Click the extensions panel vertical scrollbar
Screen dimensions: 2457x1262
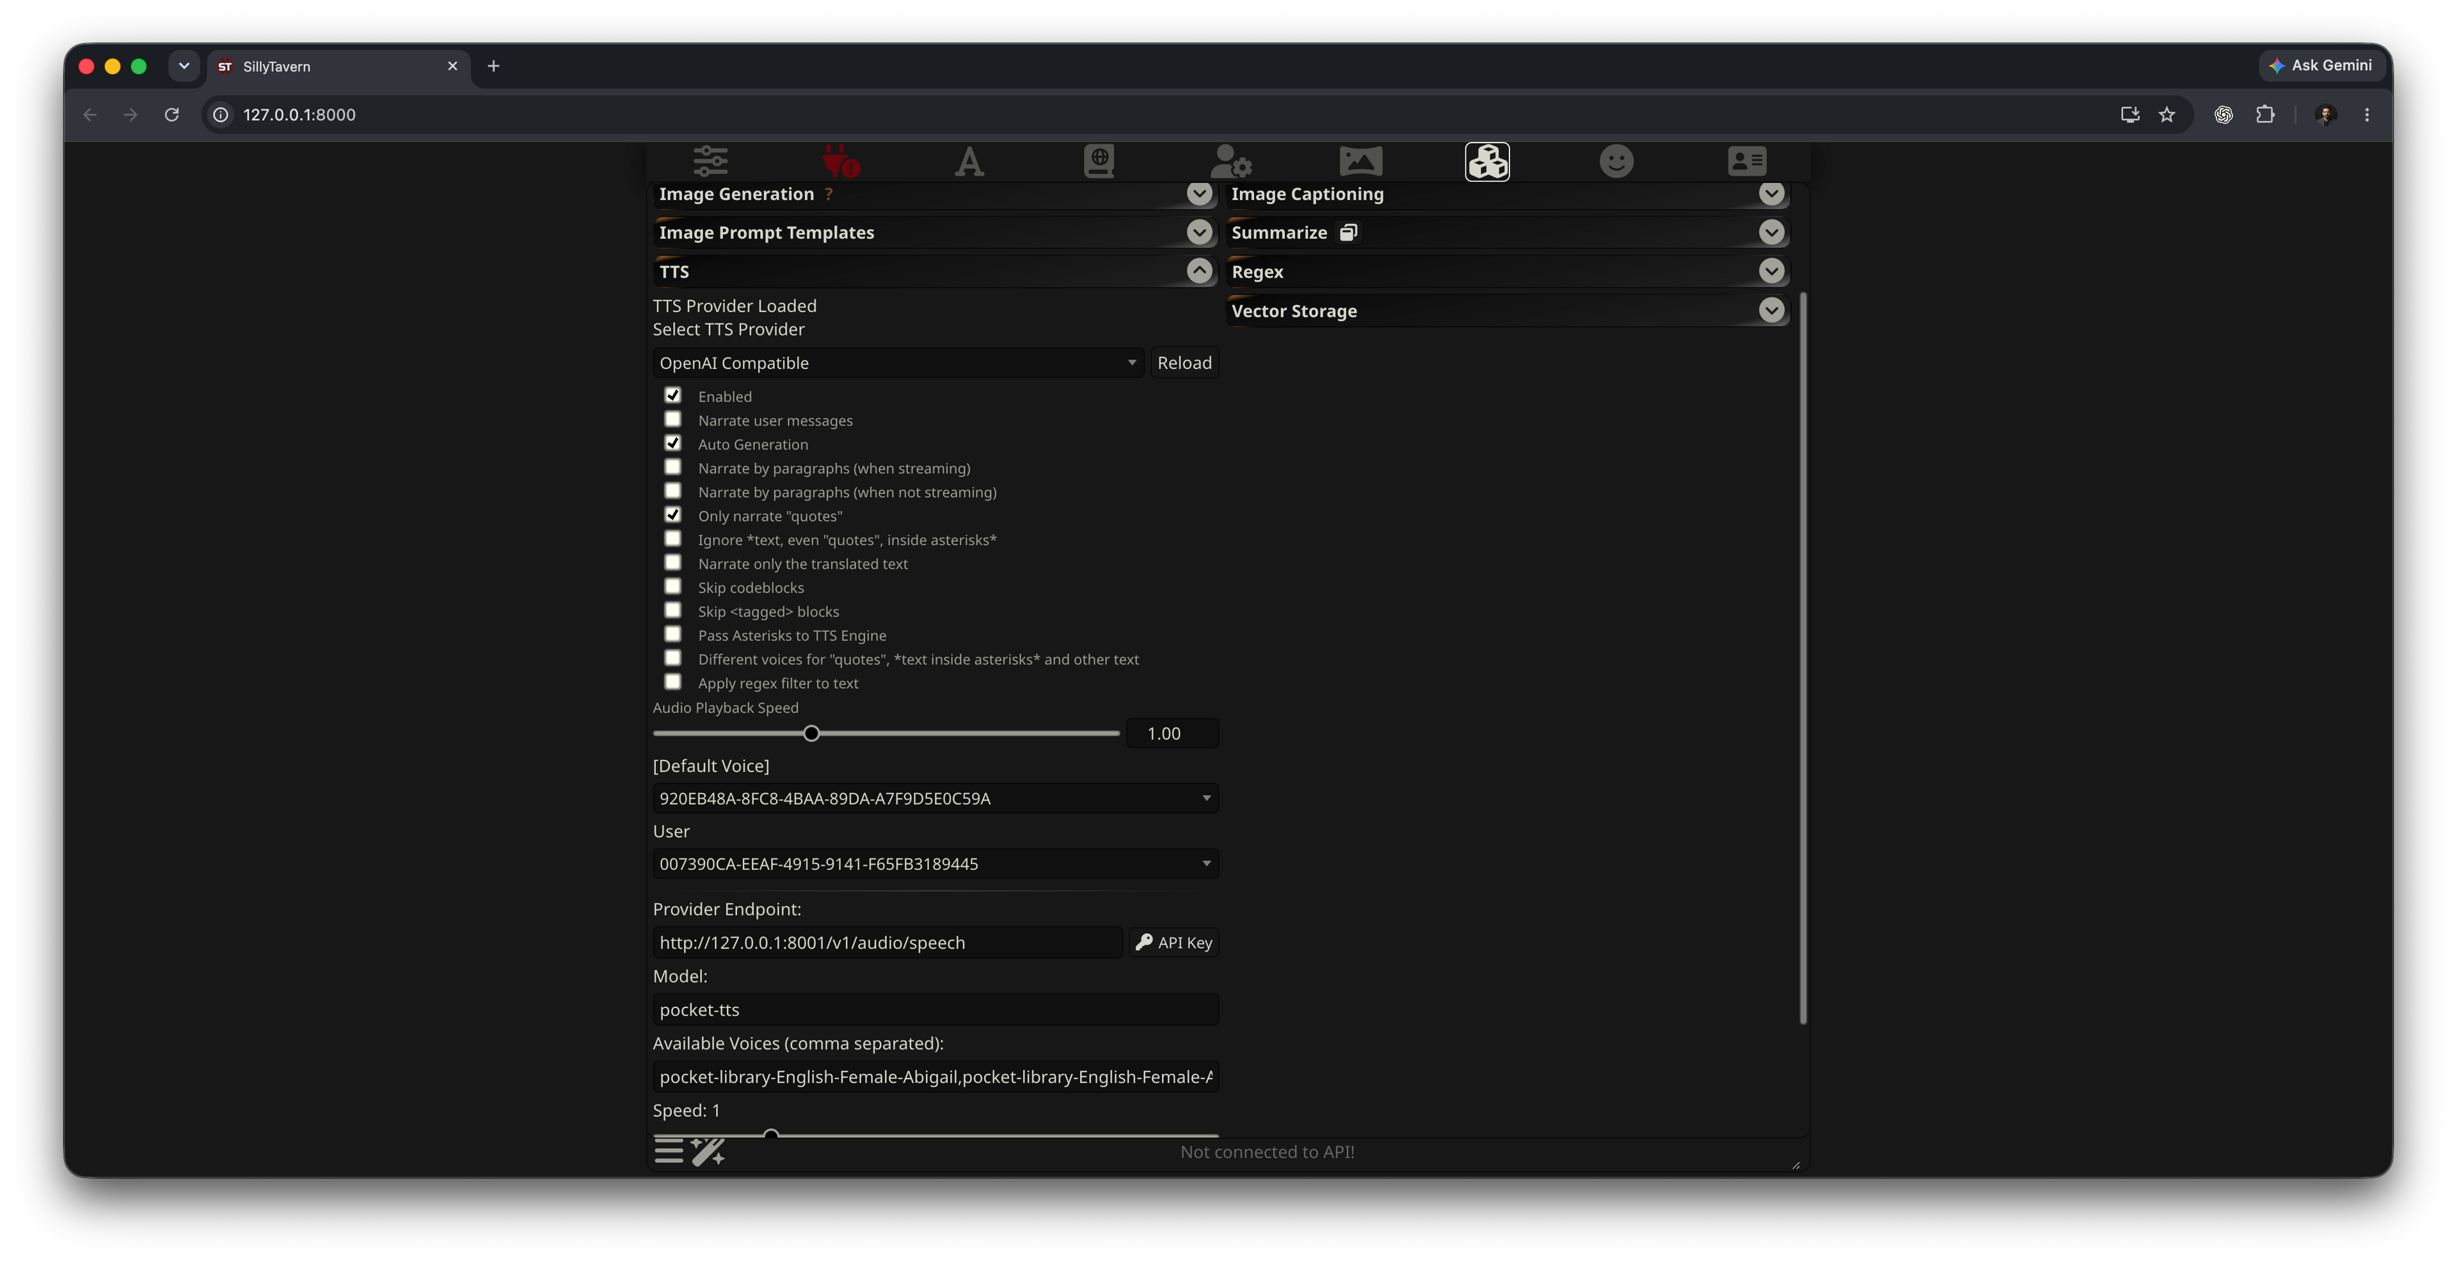[x=1802, y=658]
